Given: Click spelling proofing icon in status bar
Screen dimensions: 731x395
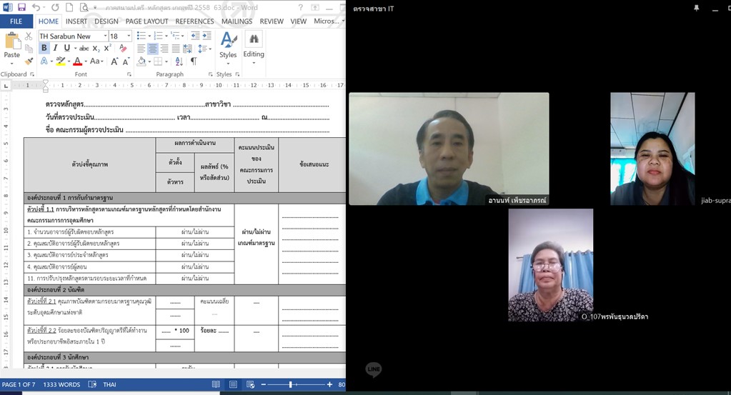Looking at the screenshot, I should coord(92,384).
